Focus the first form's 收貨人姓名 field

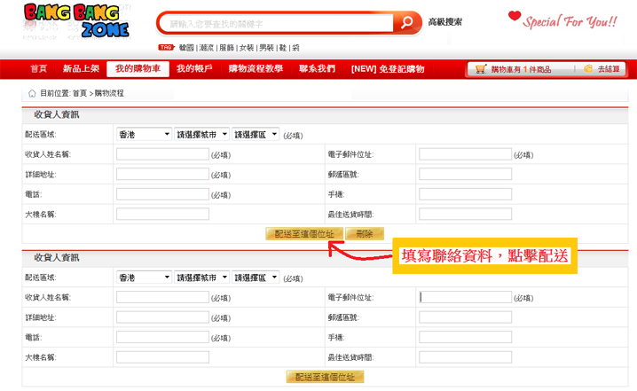pyautogui.click(x=162, y=154)
